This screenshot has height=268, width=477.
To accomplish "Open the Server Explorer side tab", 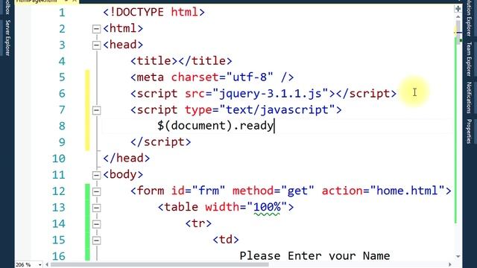I will coord(7,38).
